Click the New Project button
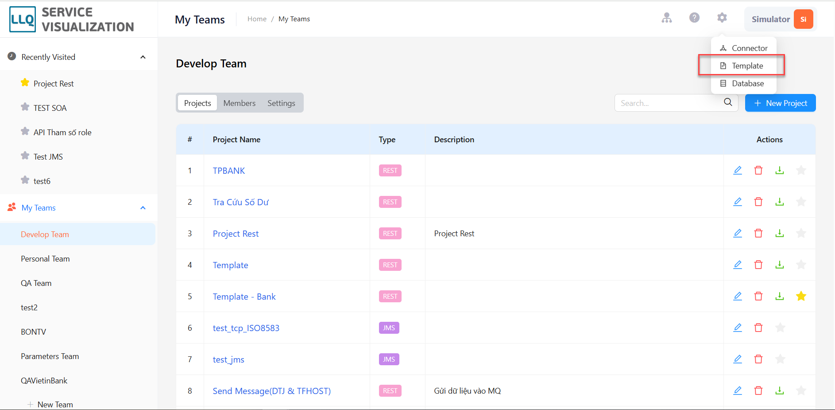Screen dimensions: 835x410 [780, 103]
